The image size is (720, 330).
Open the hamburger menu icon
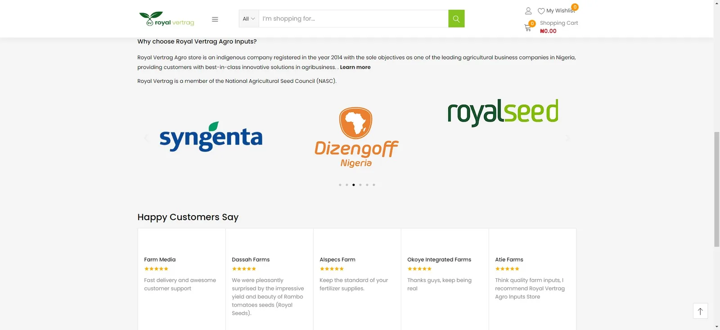(x=215, y=19)
